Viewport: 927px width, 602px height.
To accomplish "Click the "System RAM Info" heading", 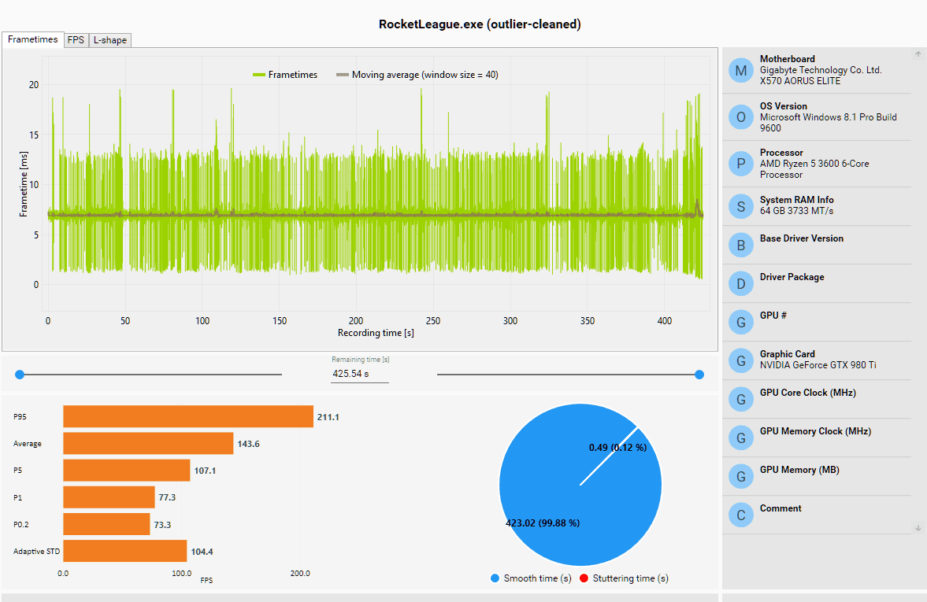I will click(797, 200).
